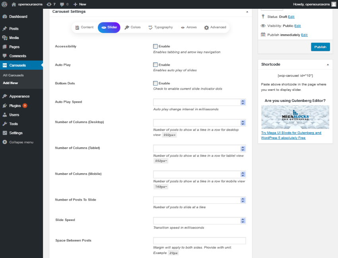Collapse the Carousel Settings panel

pyautogui.click(x=247, y=12)
